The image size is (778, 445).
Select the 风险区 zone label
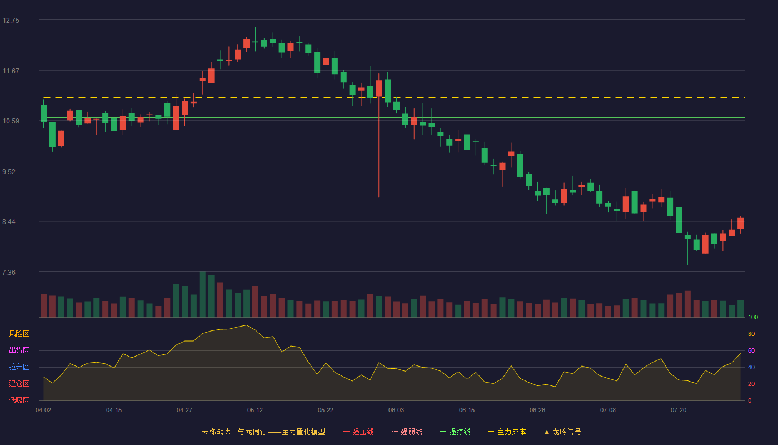coord(19,334)
